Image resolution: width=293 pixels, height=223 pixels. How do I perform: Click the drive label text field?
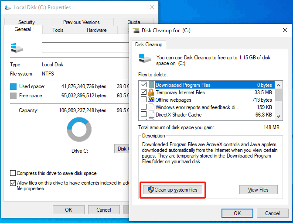point(85,47)
